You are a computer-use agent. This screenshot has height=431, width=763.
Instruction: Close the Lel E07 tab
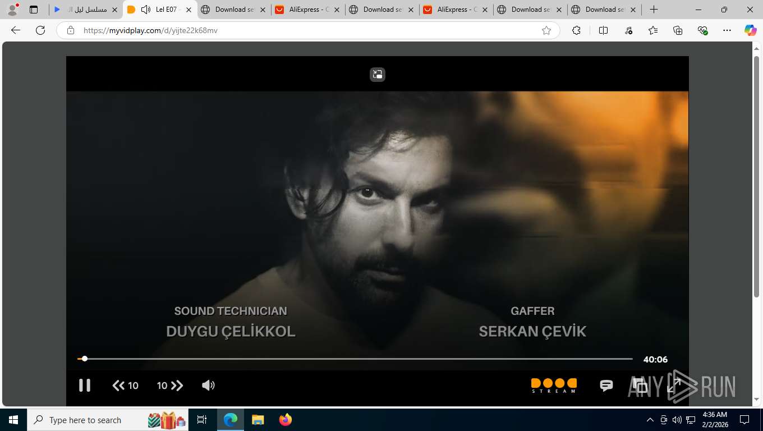coord(189,10)
